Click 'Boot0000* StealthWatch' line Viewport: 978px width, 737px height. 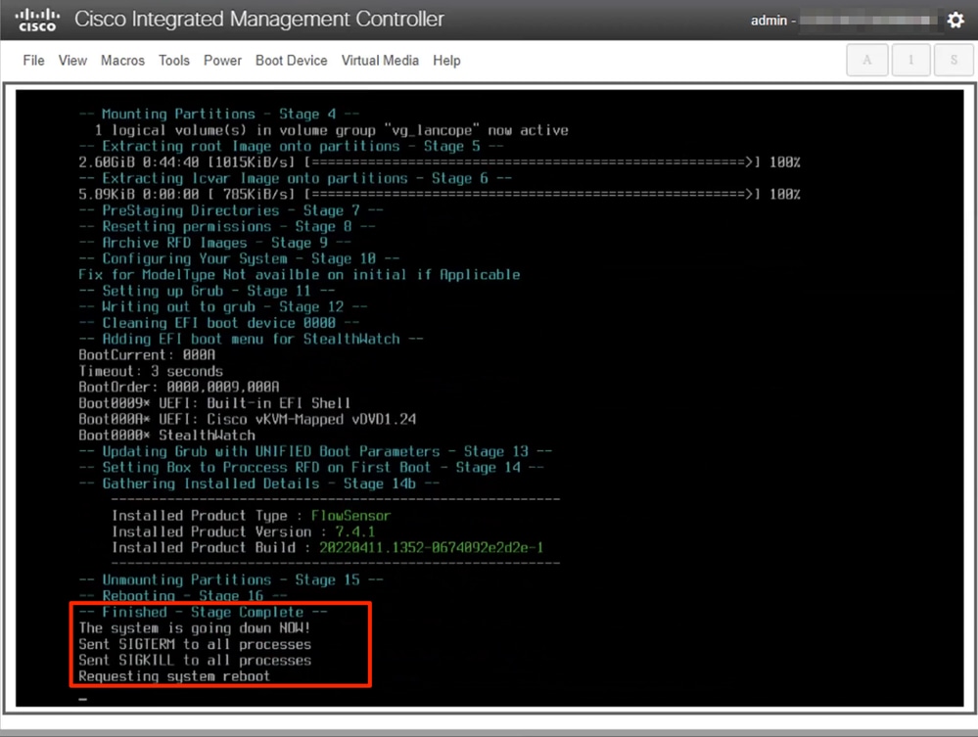coord(167,436)
